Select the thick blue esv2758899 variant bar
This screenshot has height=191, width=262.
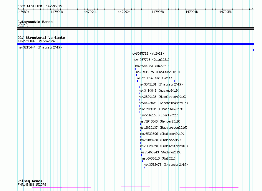(x=135, y=44)
